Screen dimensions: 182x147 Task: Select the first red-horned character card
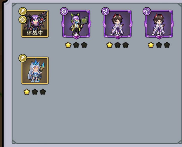click(118, 24)
